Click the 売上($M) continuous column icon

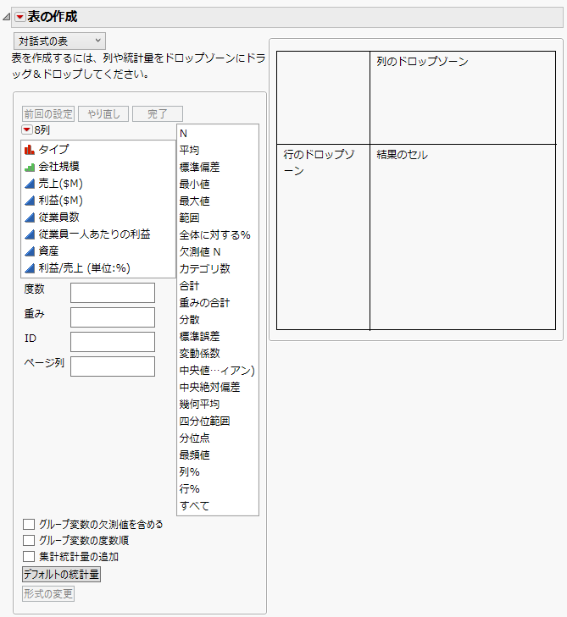tap(30, 184)
